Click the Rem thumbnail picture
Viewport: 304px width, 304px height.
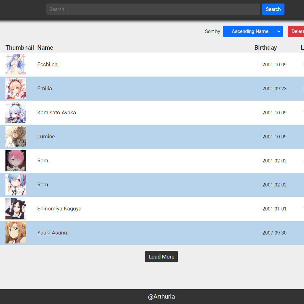pos(16,185)
